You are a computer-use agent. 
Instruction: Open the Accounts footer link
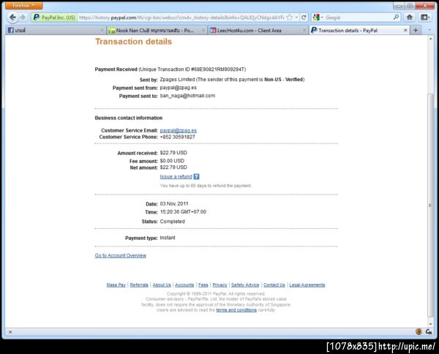coord(184,285)
